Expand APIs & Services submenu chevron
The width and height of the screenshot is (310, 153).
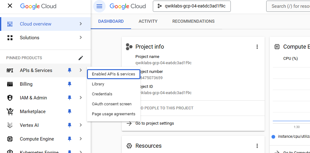coord(81,70)
